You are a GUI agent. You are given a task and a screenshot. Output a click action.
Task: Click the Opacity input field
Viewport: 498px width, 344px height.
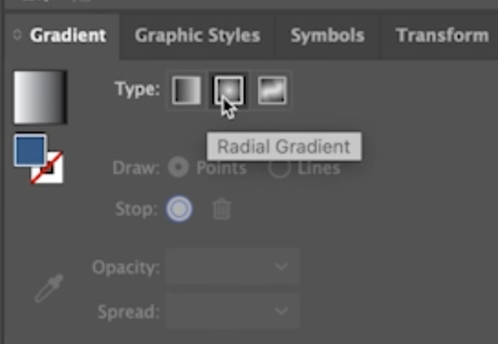(x=233, y=266)
